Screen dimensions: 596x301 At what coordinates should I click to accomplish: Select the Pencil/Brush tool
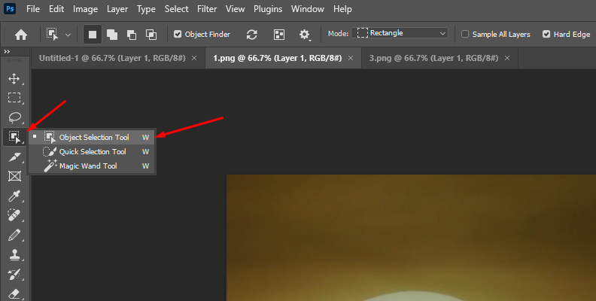tap(14, 236)
